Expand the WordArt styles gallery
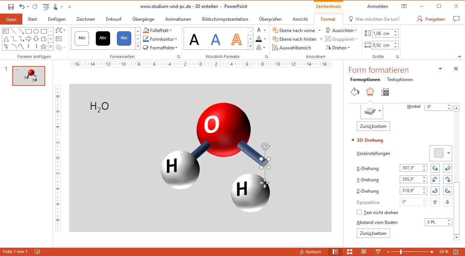 point(251,47)
